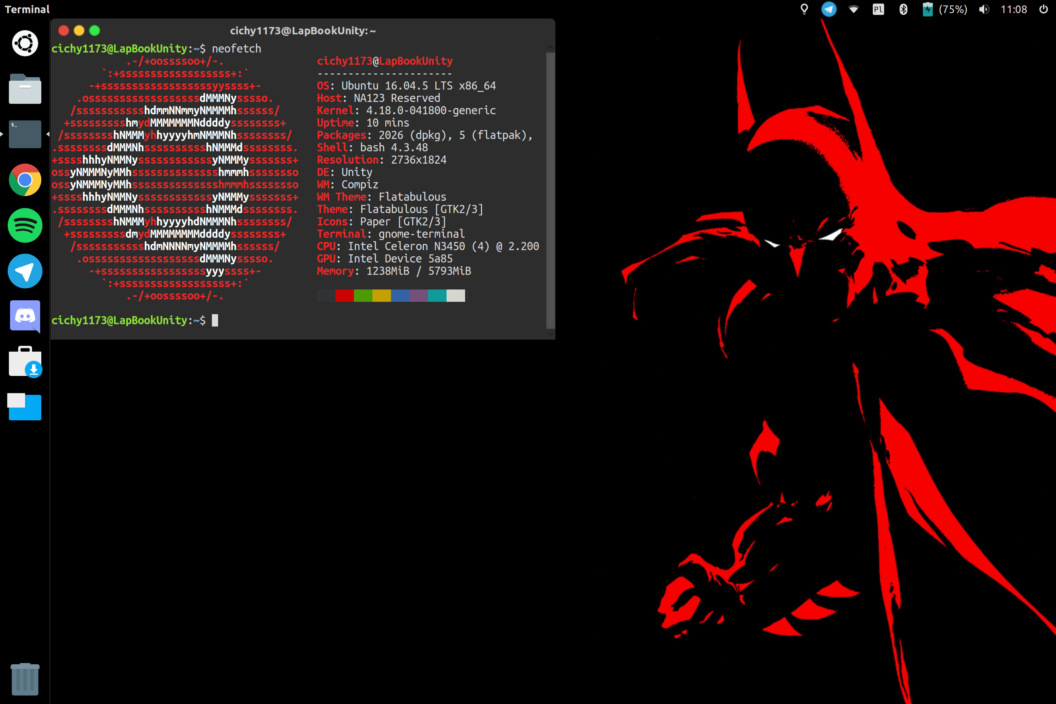Screen dimensions: 1056x704
Task: Click the blue color block in neofetch palette
Action: pyautogui.click(x=400, y=295)
